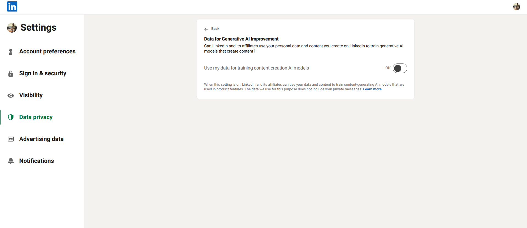Click the eye icon next to Visibility
The height and width of the screenshot is (228, 527).
point(11,96)
